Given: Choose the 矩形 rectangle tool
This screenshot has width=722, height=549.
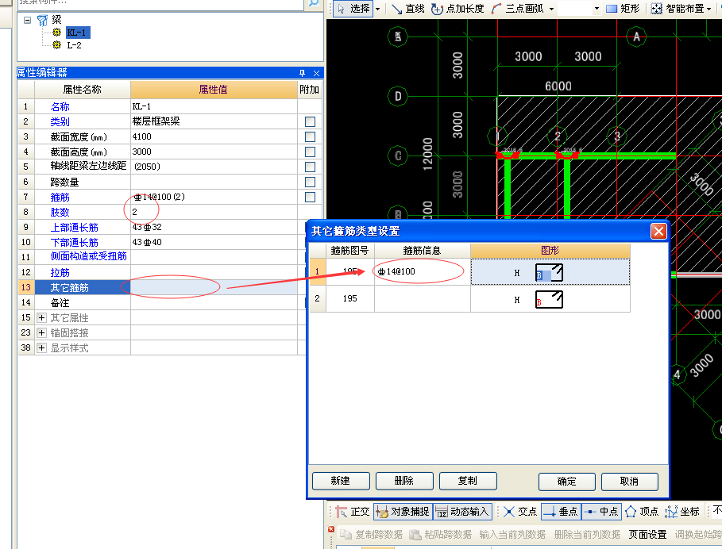Looking at the screenshot, I should pyautogui.click(x=623, y=9).
